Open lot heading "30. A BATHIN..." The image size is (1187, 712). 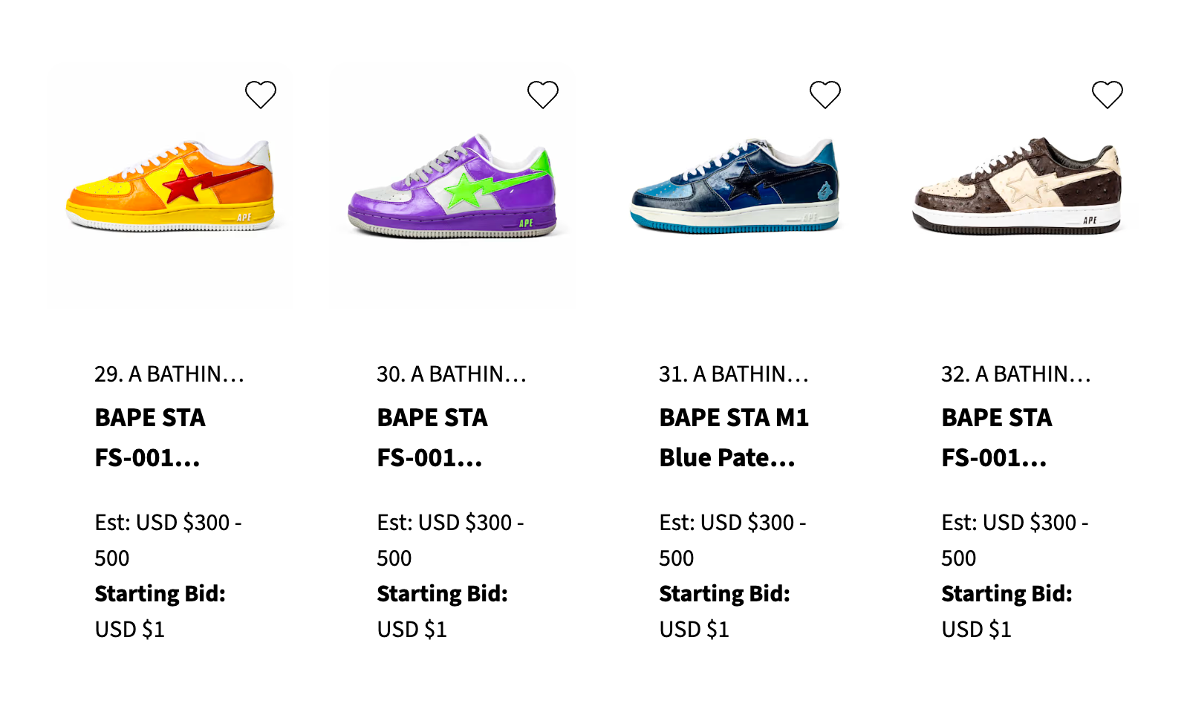click(452, 374)
